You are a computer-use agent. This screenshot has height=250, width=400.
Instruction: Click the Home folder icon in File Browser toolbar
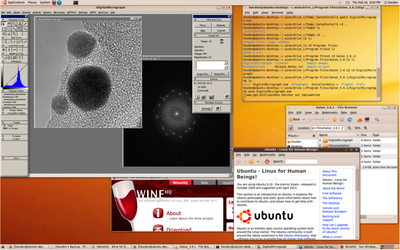click(x=360, y=119)
